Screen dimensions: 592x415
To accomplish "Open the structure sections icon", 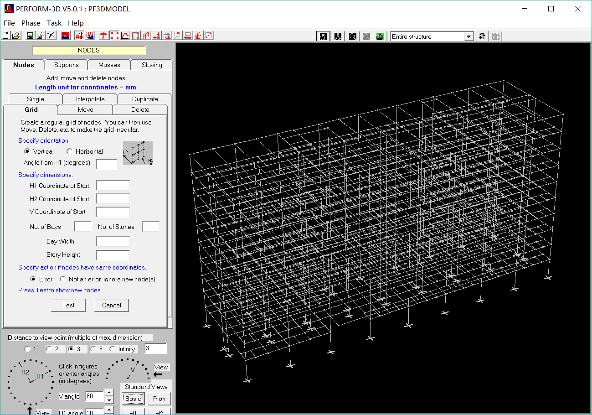I will coord(188,36).
